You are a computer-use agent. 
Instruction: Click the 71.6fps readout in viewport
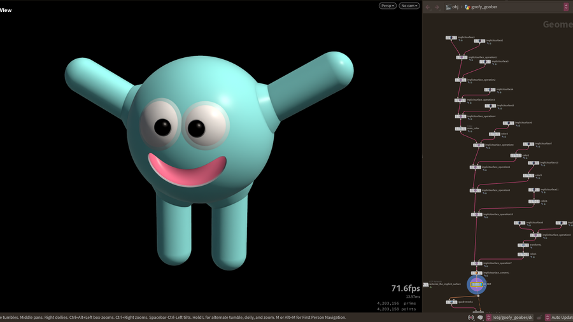(406, 288)
